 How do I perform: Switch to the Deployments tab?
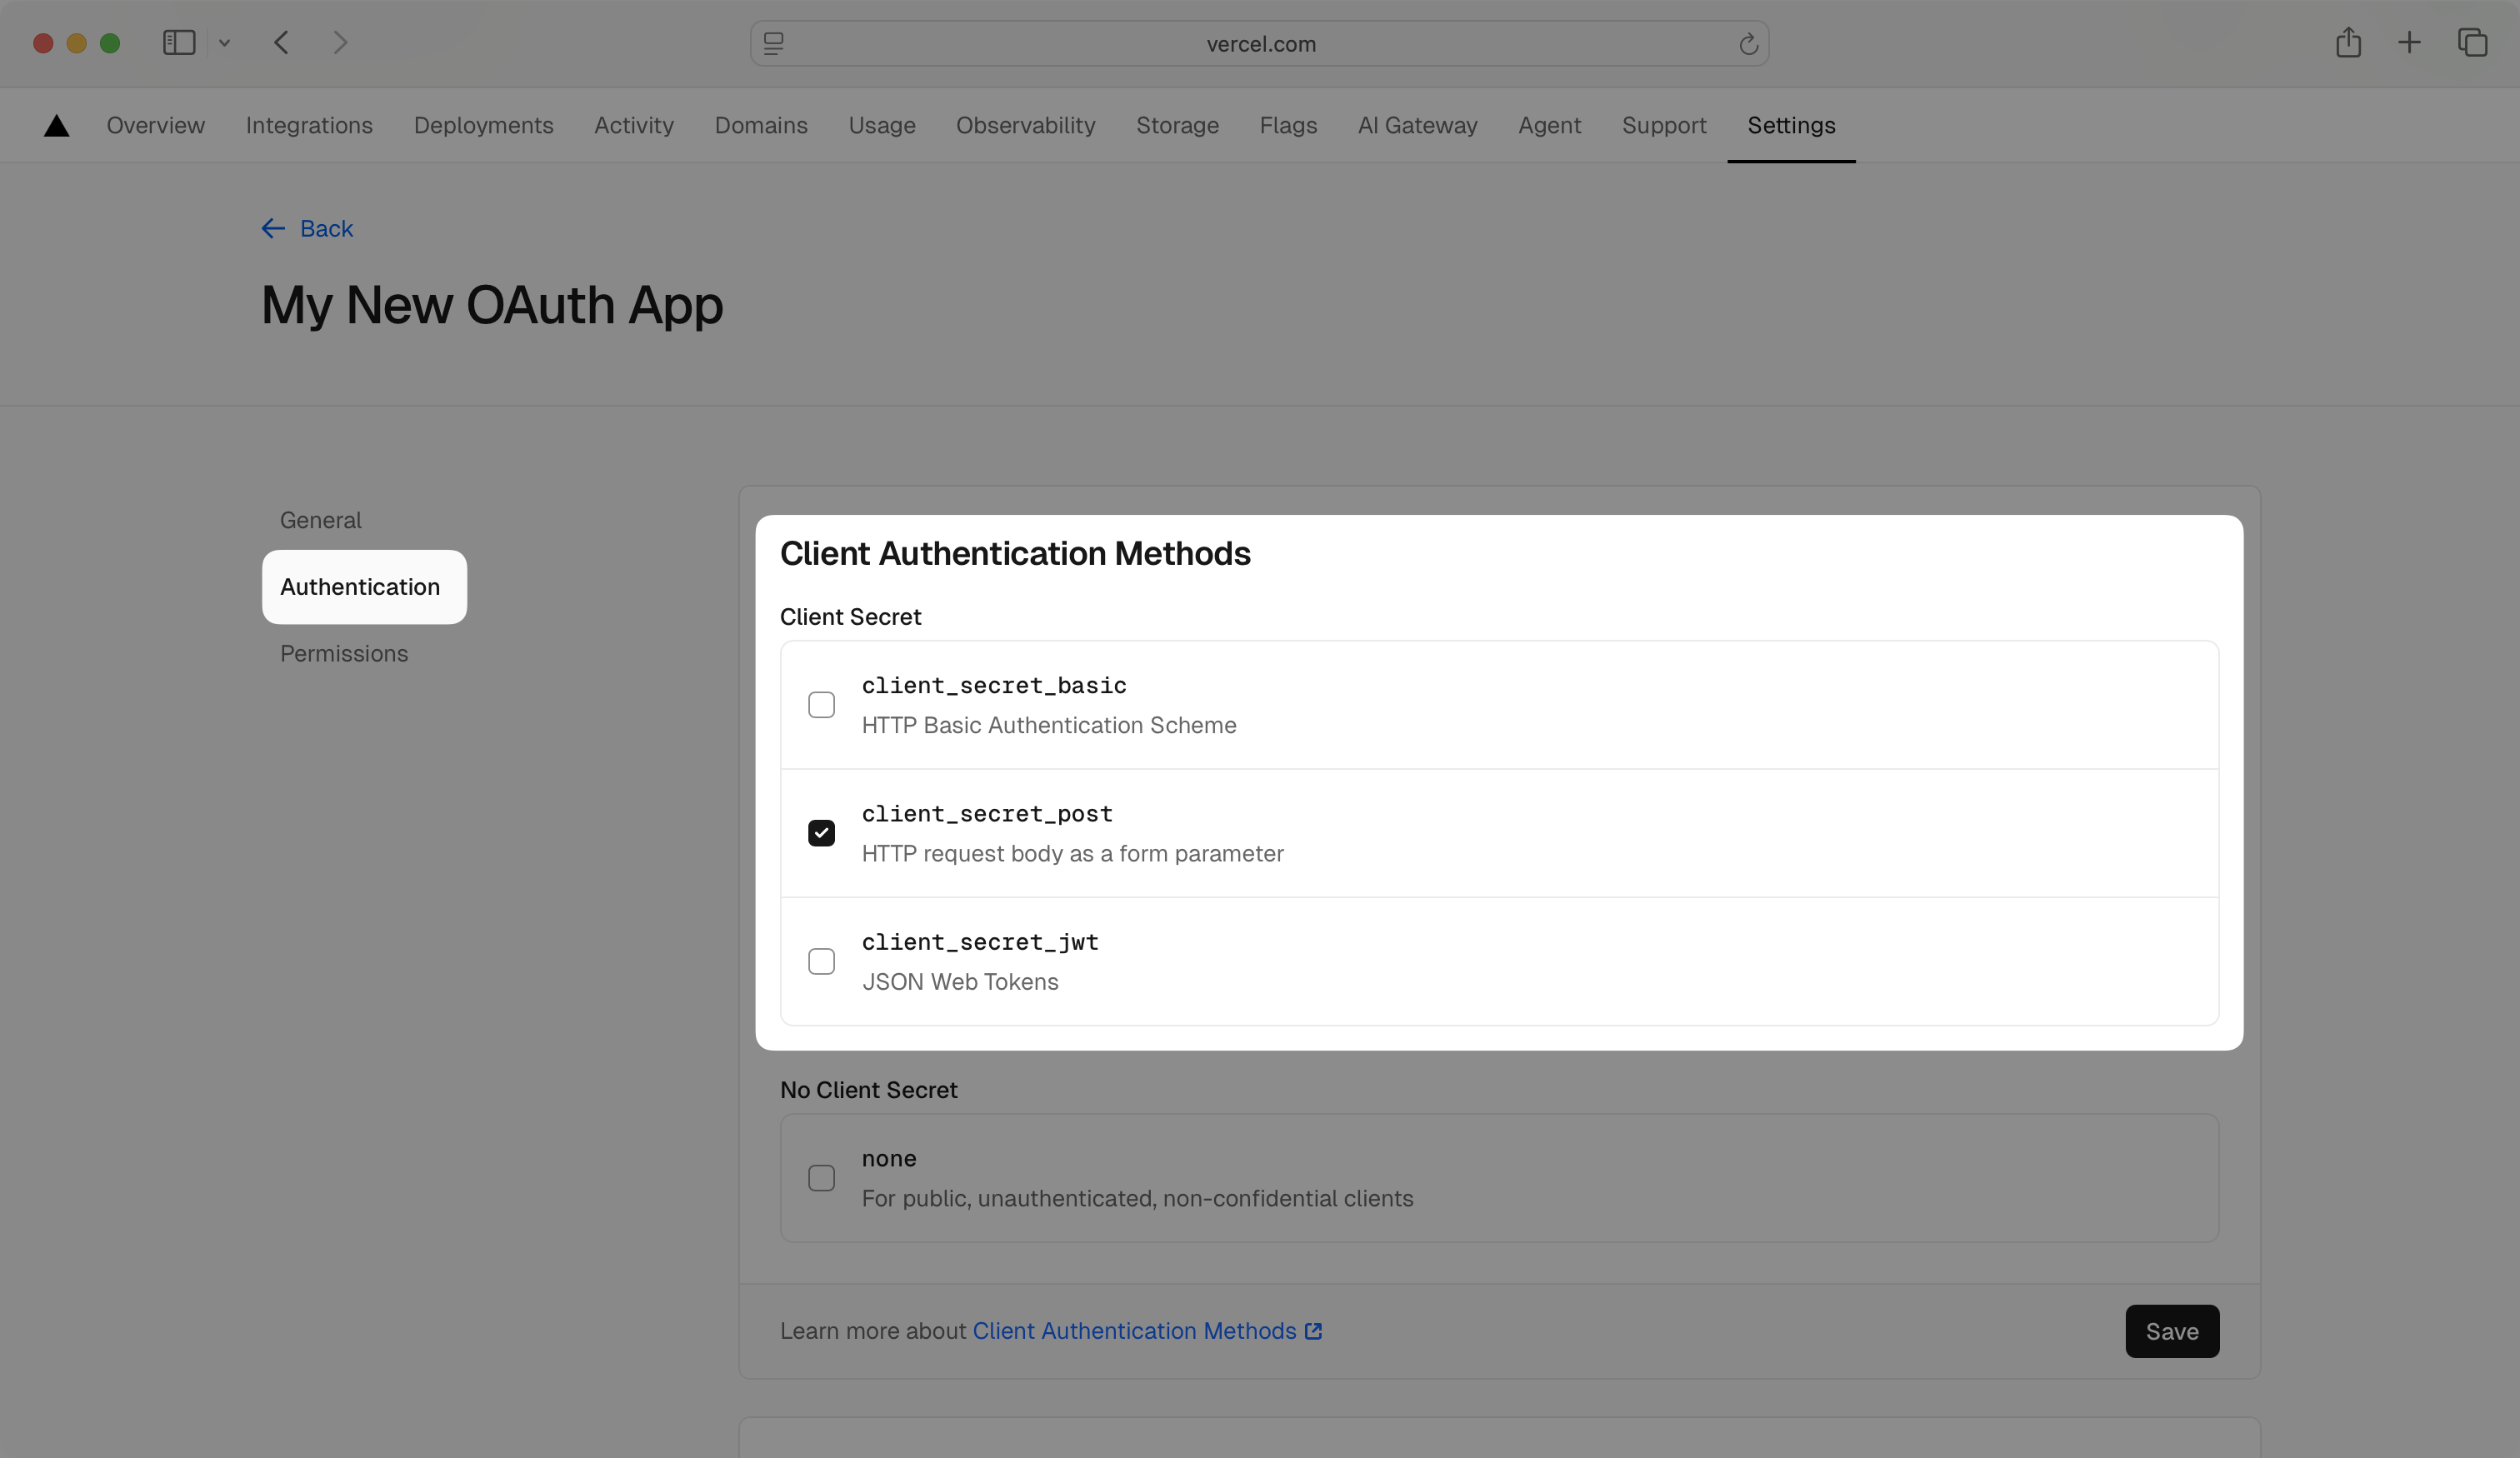pos(483,126)
